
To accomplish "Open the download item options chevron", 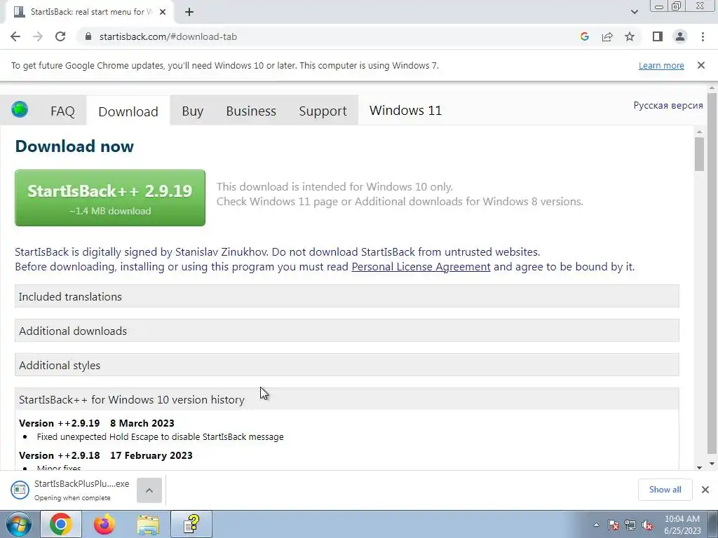I will tap(149, 490).
